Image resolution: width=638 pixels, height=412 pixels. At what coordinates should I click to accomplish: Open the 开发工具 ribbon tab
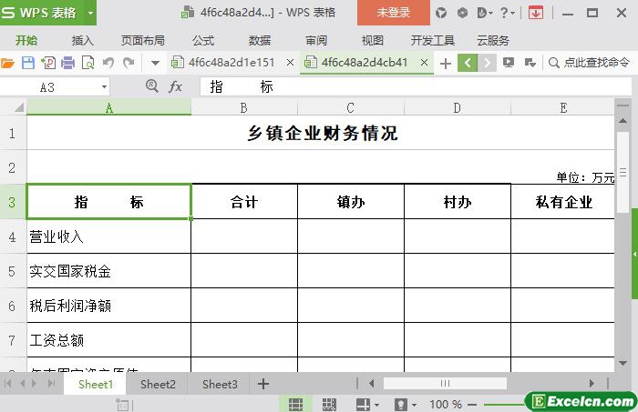coord(433,41)
